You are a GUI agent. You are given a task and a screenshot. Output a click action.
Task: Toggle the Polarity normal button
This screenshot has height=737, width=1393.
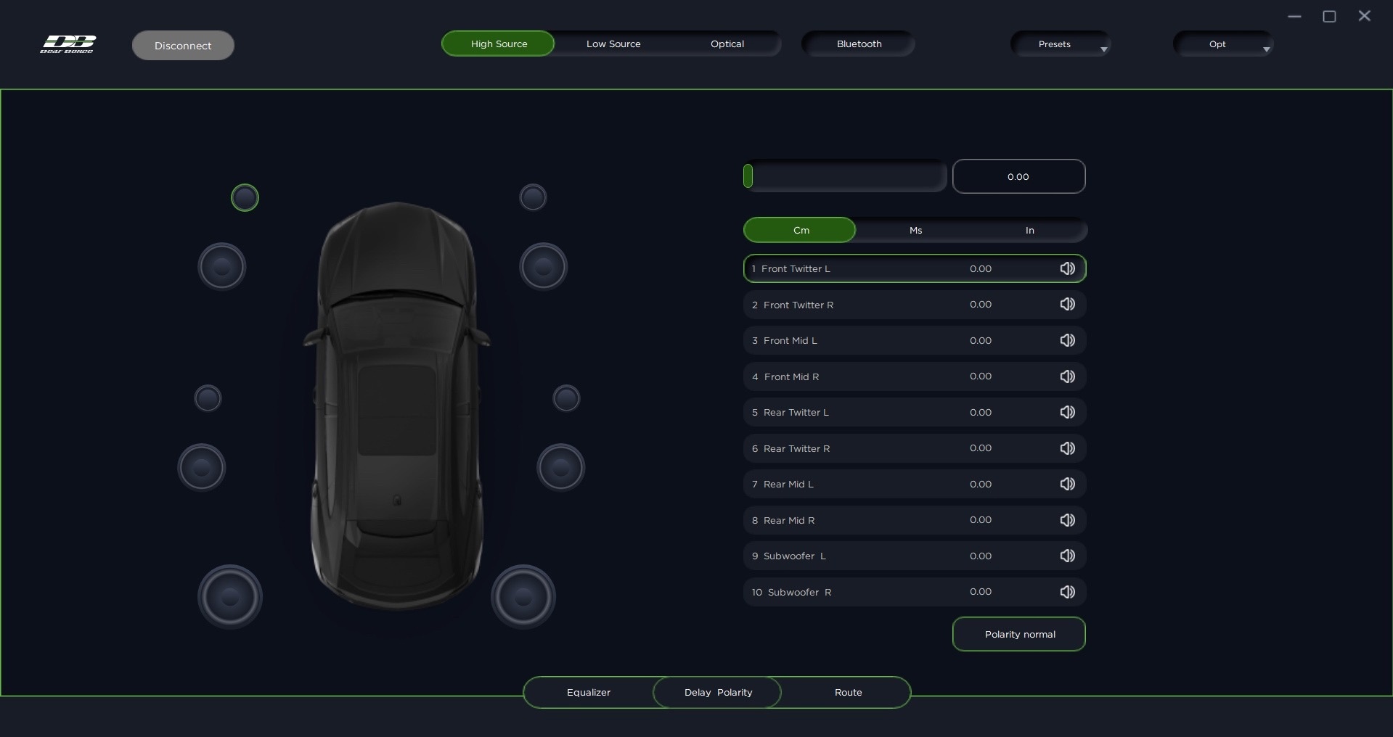tap(1018, 634)
